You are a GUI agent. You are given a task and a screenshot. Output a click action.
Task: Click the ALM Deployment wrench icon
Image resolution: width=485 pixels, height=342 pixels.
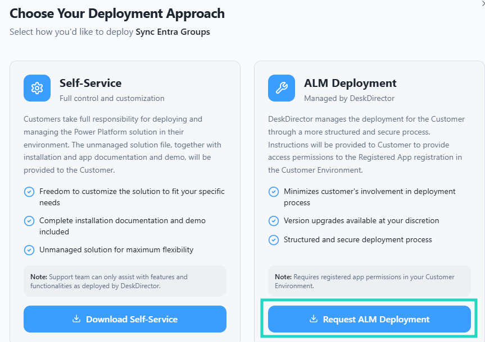tap(282, 88)
